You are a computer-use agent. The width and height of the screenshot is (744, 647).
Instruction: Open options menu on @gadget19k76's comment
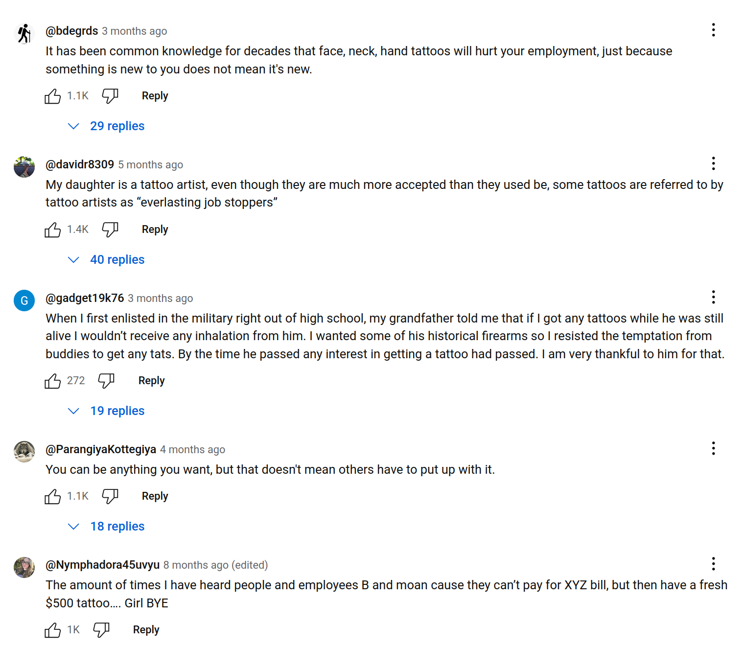point(713,297)
